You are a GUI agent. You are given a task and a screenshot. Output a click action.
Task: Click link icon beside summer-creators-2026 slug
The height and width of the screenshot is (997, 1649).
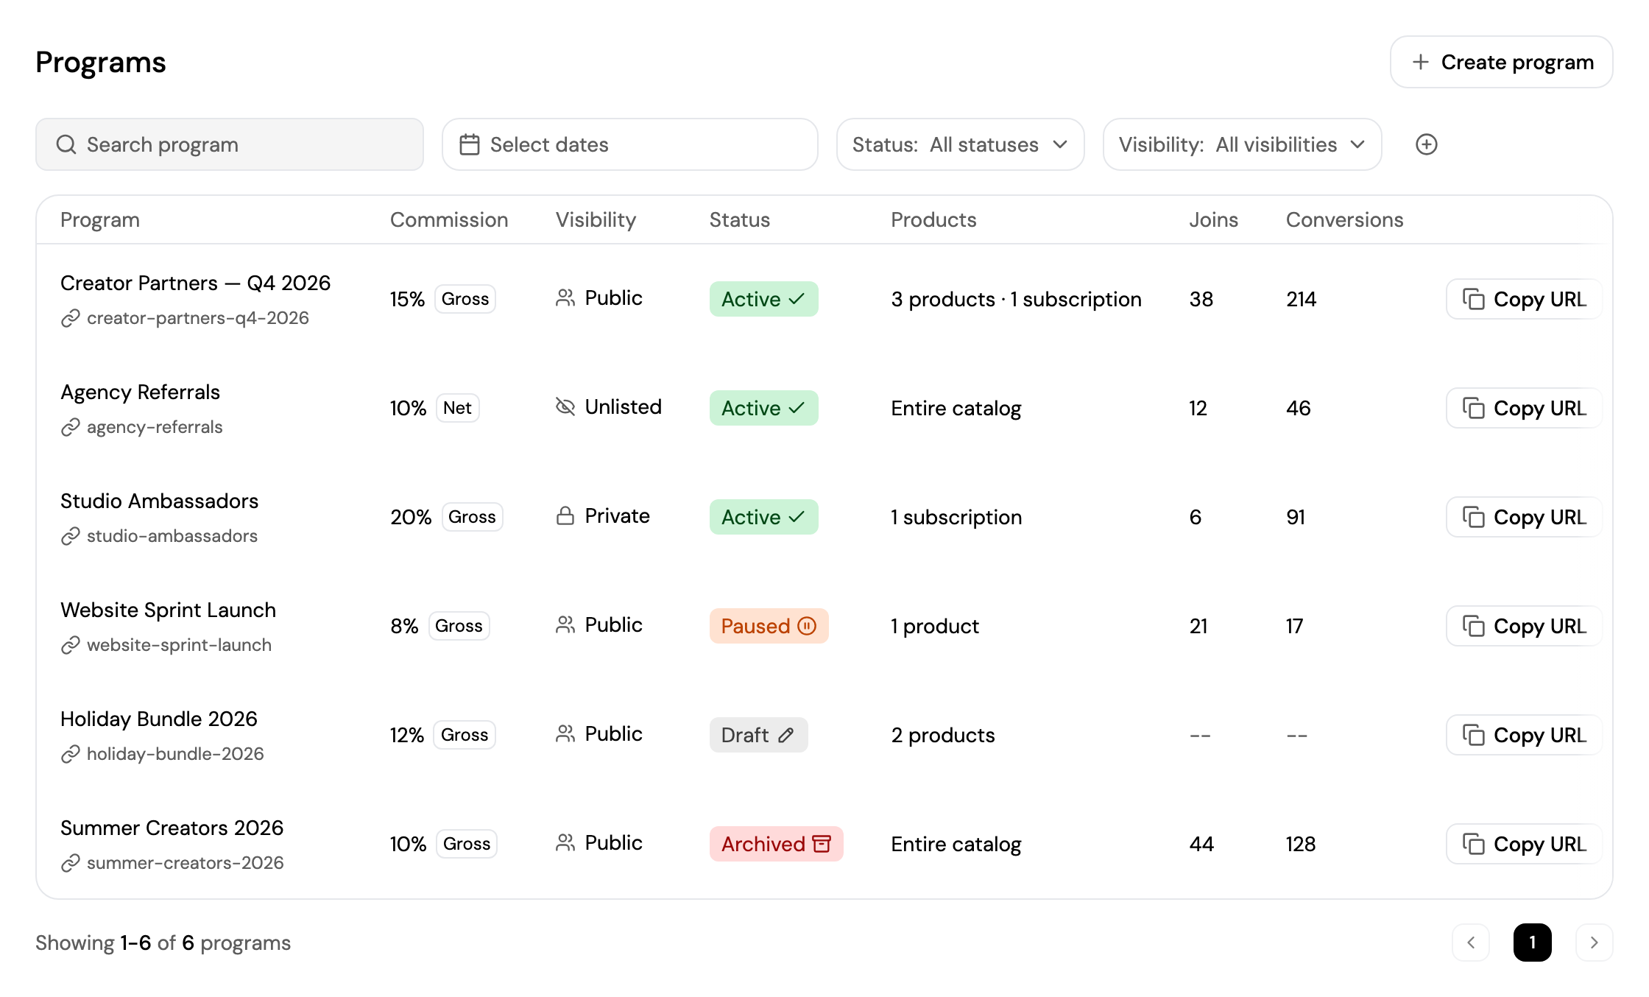(70, 863)
